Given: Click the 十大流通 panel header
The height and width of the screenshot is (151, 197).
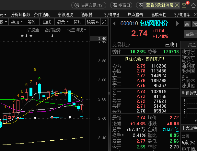Looking at the screenshot, I should tap(189, 128).
